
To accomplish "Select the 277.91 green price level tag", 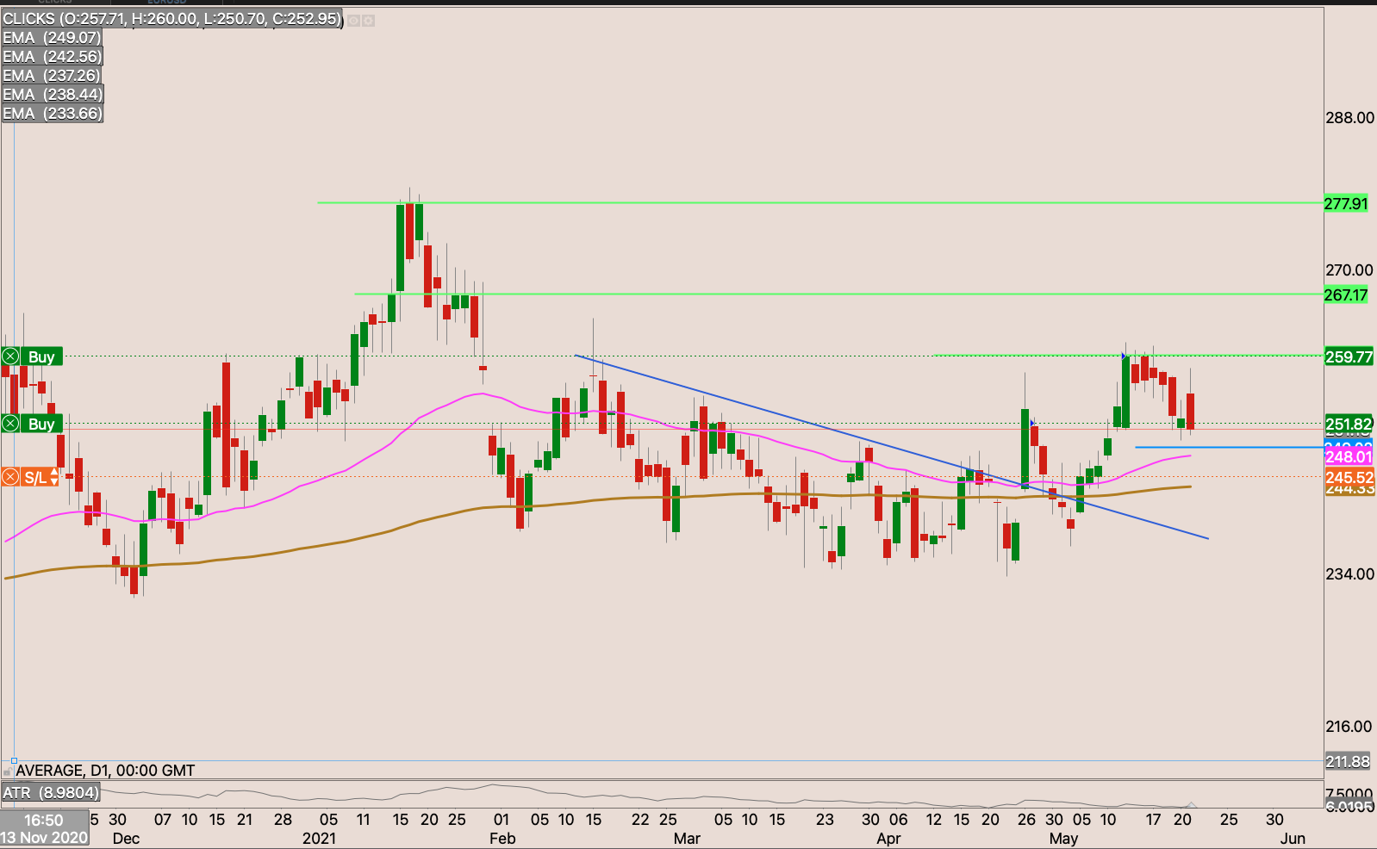I will [1346, 204].
